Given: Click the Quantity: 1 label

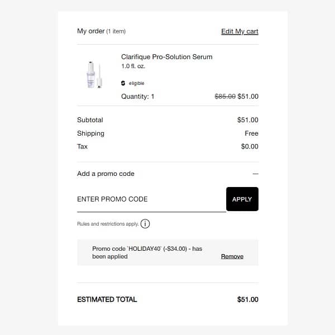Looking at the screenshot, I should (x=138, y=97).
